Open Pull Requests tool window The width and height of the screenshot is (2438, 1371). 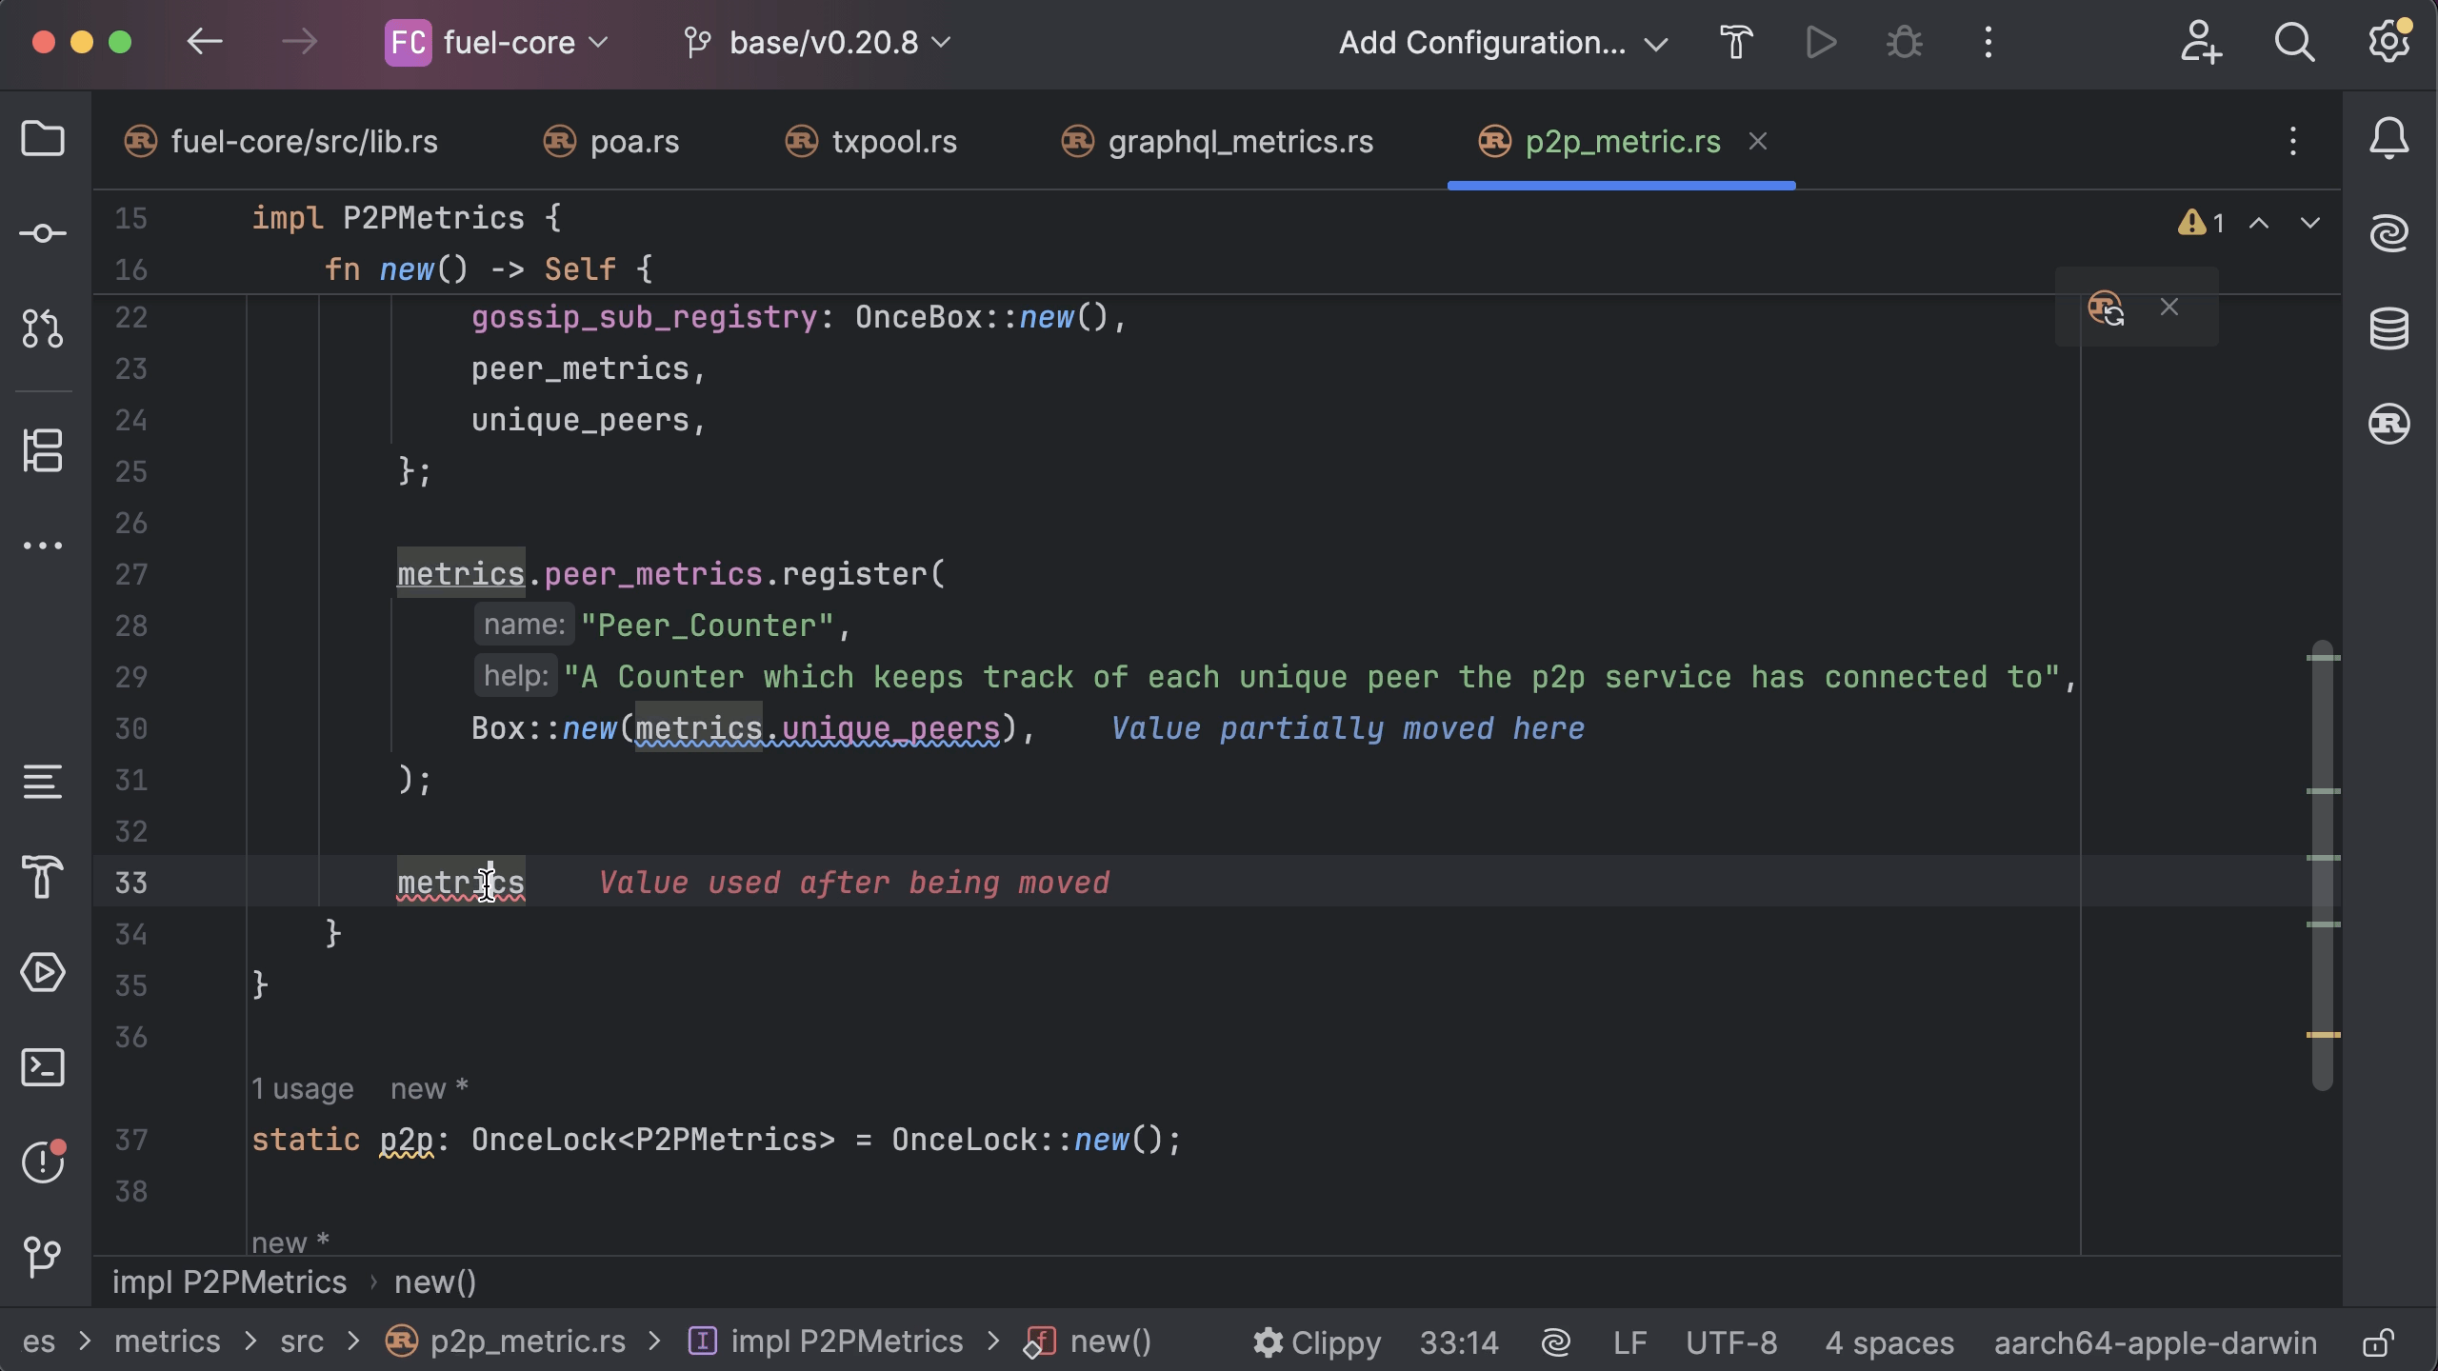coord(43,328)
